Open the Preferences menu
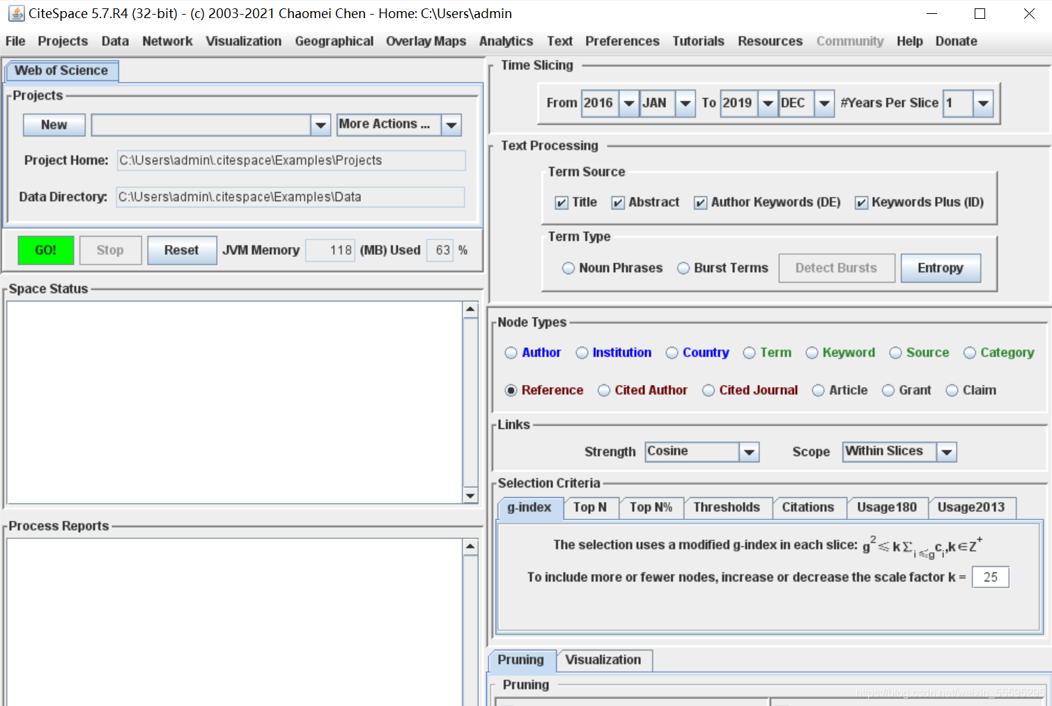The image size is (1052, 706). pos(622,41)
